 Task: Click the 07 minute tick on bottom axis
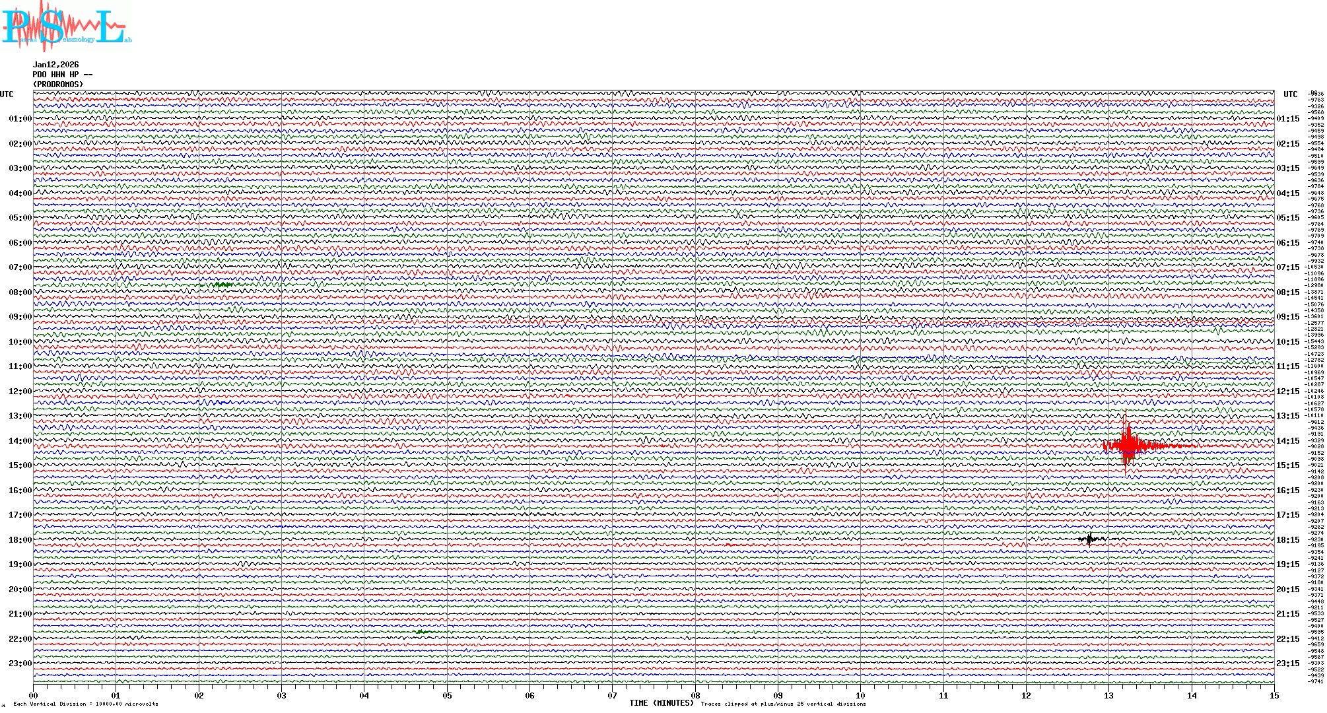pyautogui.click(x=613, y=696)
